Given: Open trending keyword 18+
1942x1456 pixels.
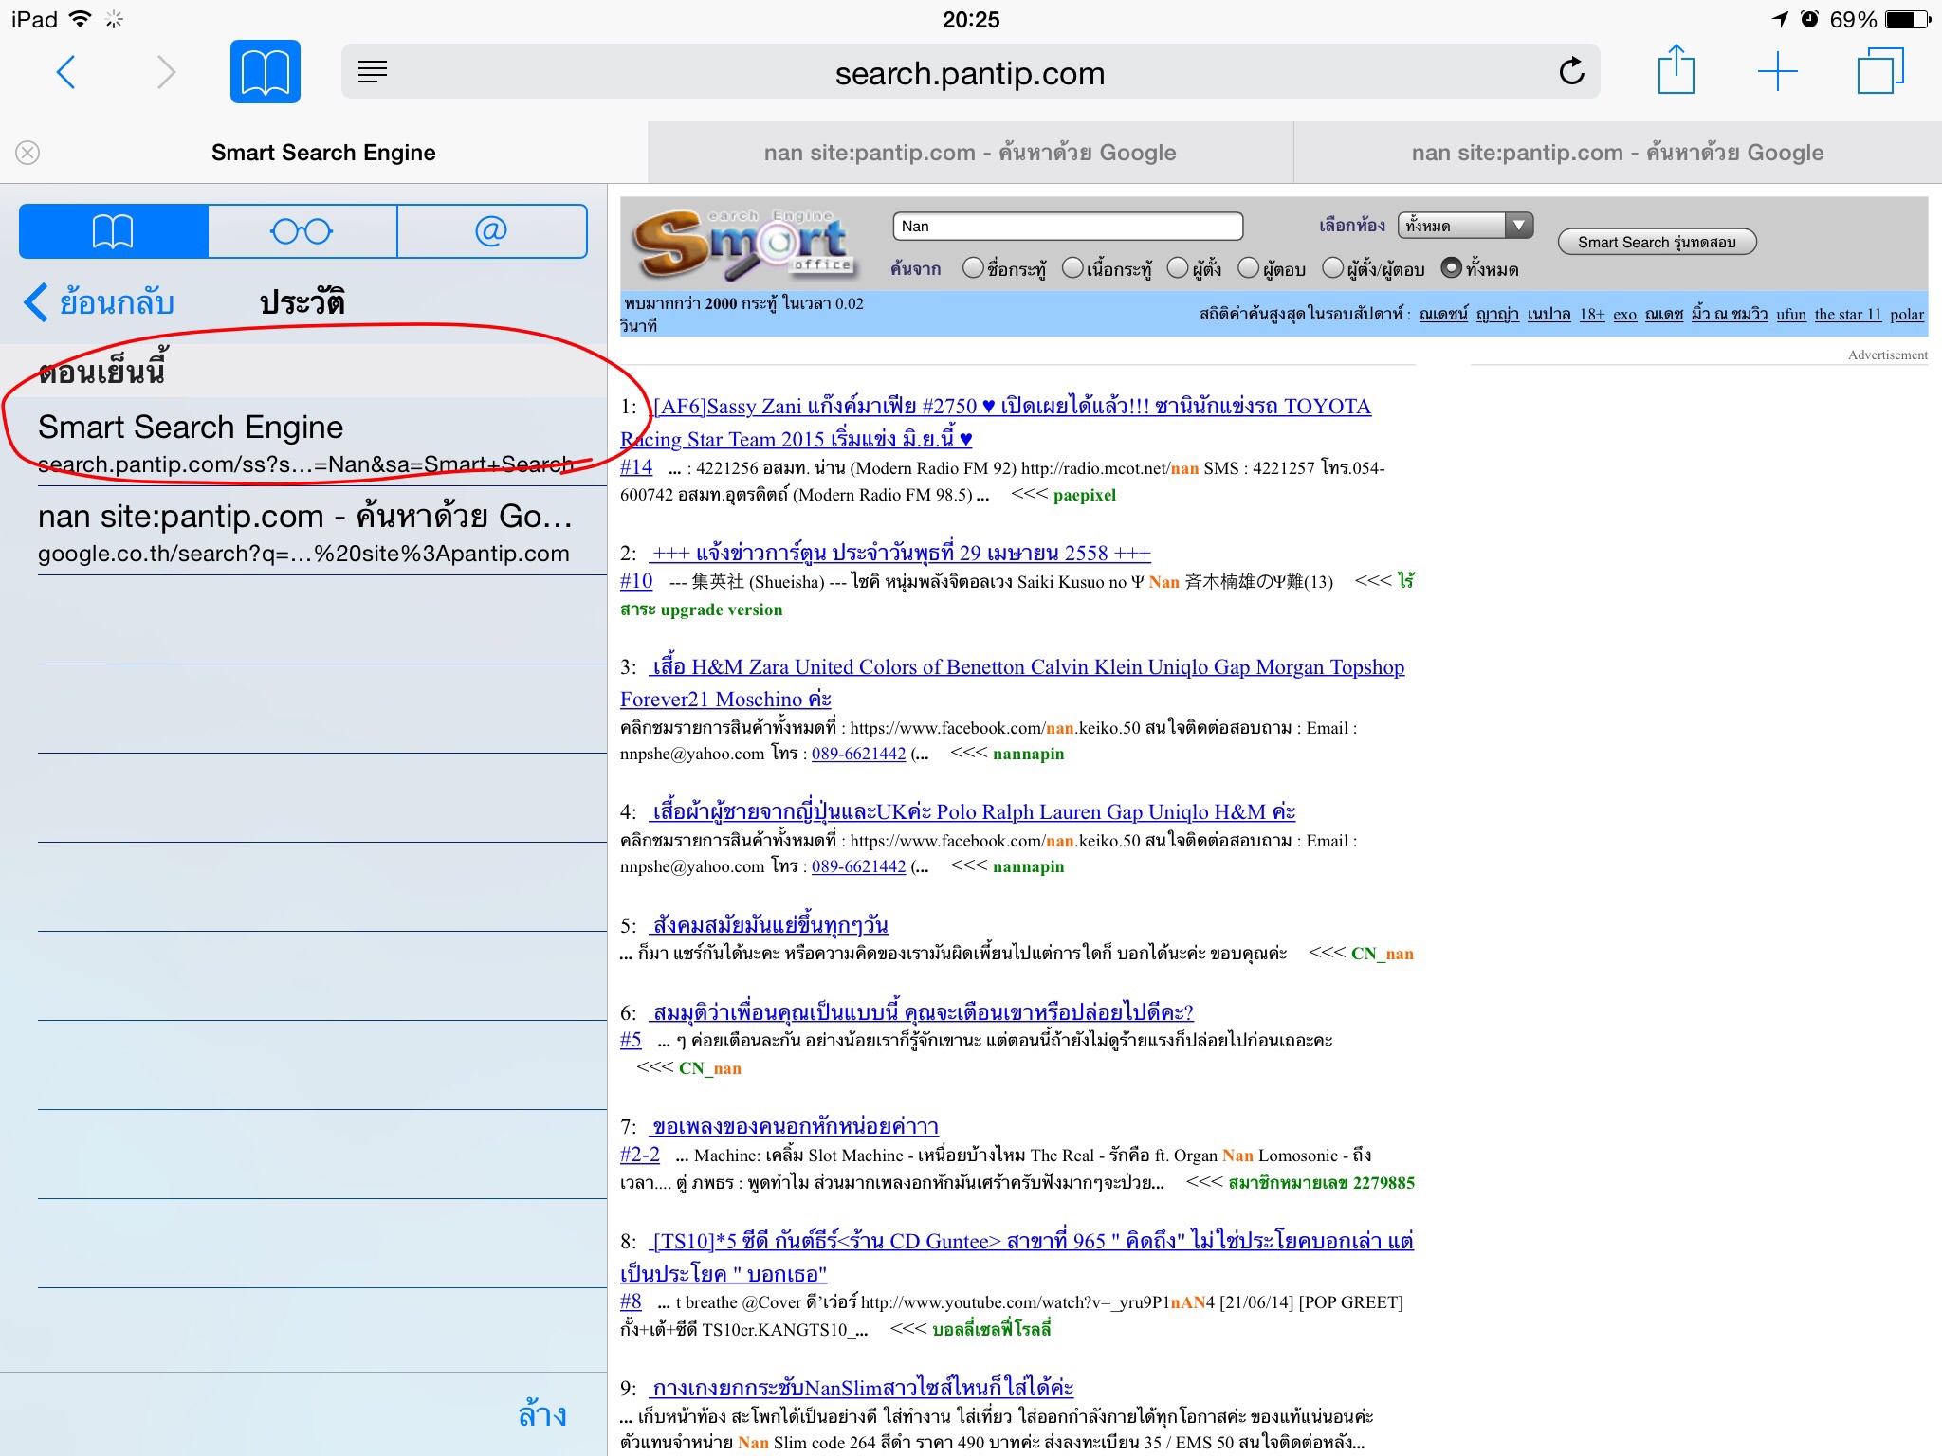Looking at the screenshot, I should (1592, 314).
